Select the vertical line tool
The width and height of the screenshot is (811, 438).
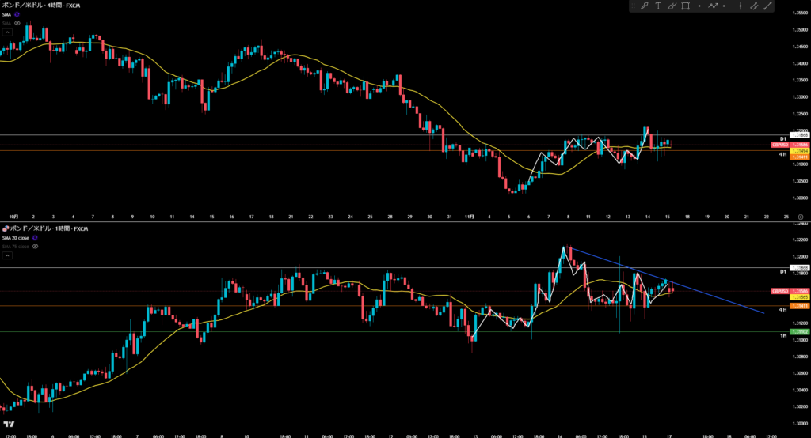[x=741, y=6]
